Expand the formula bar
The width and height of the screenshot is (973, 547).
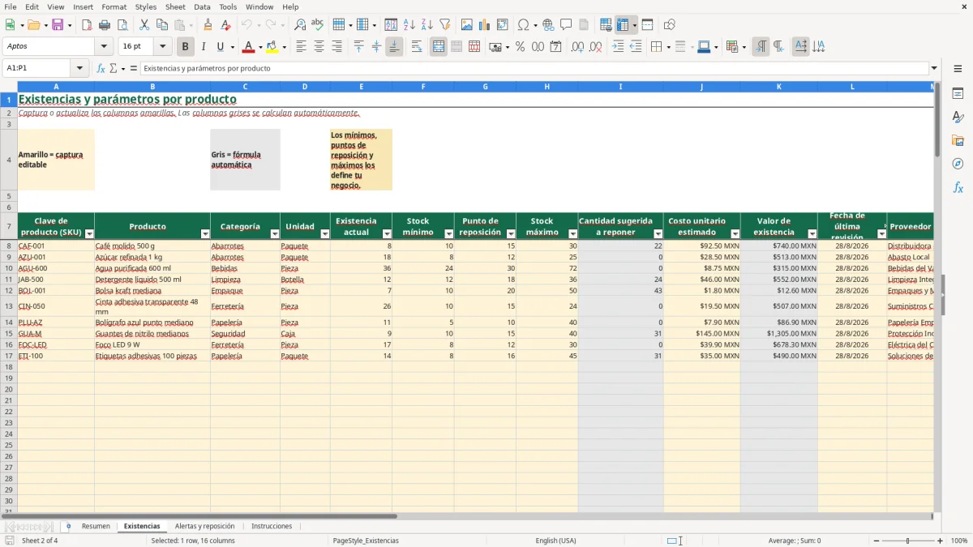coord(934,68)
